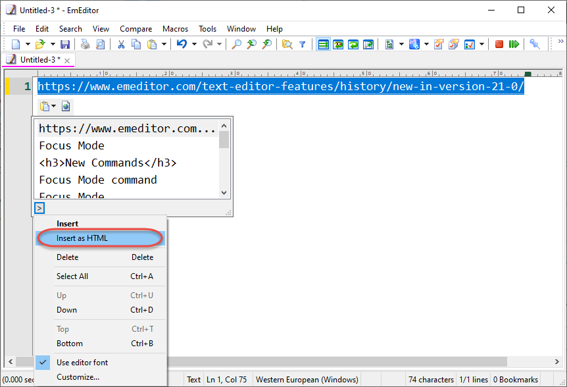Open the View menu
Screen dimensions: 567x387
[101, 29]
